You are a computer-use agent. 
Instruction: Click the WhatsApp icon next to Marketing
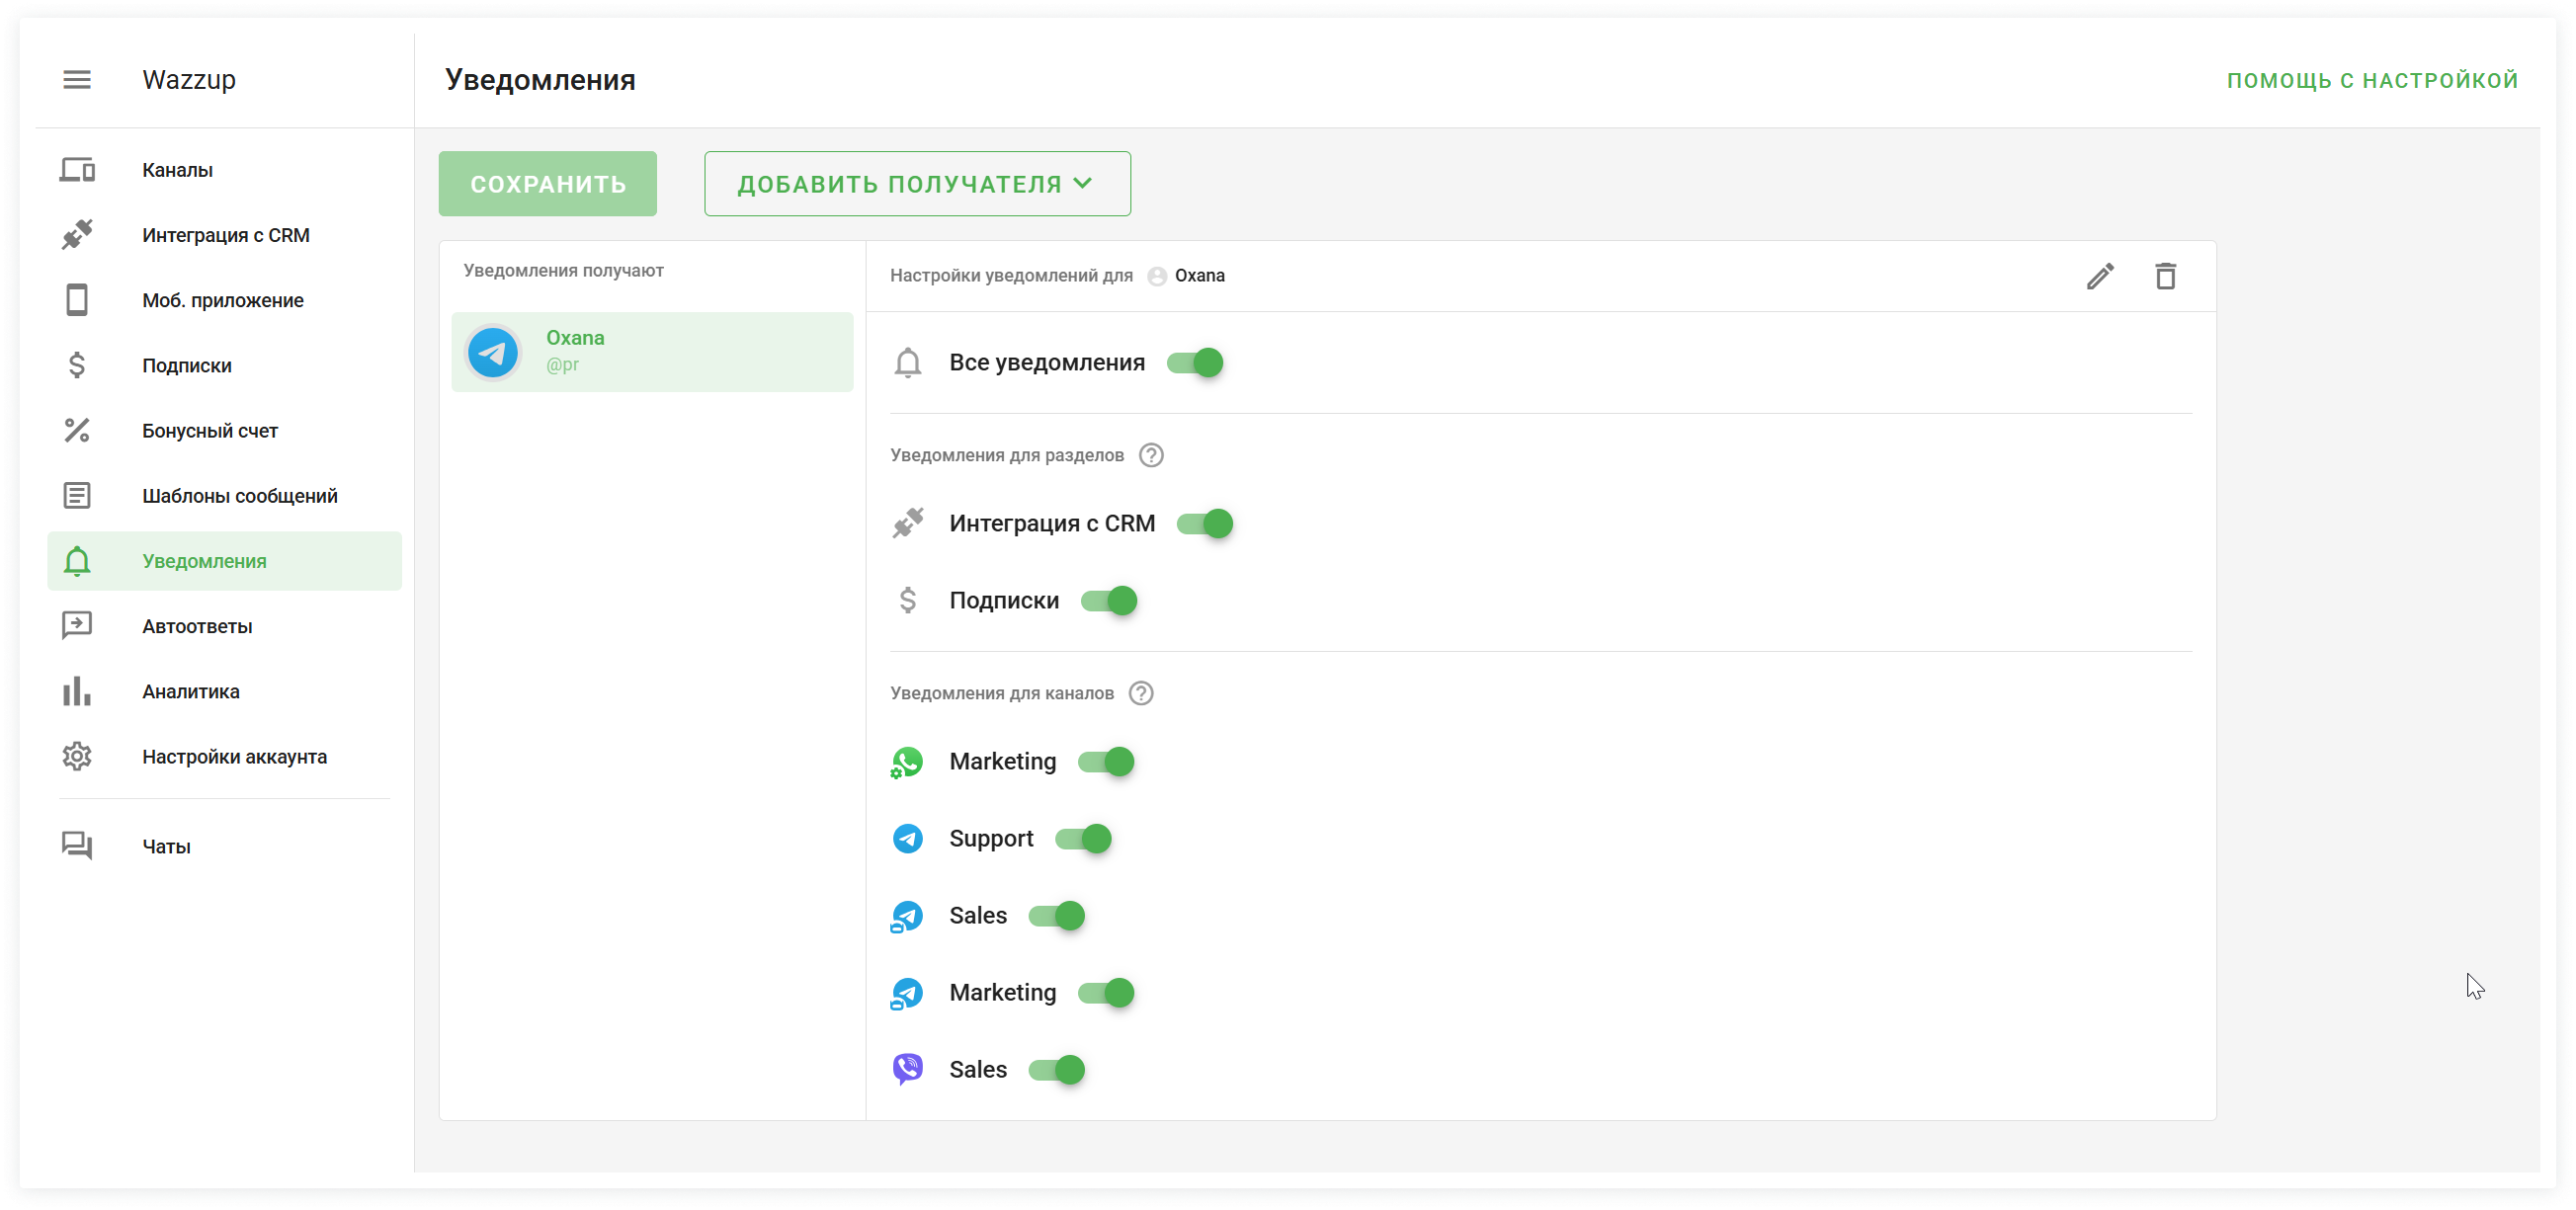click(907, 762)
